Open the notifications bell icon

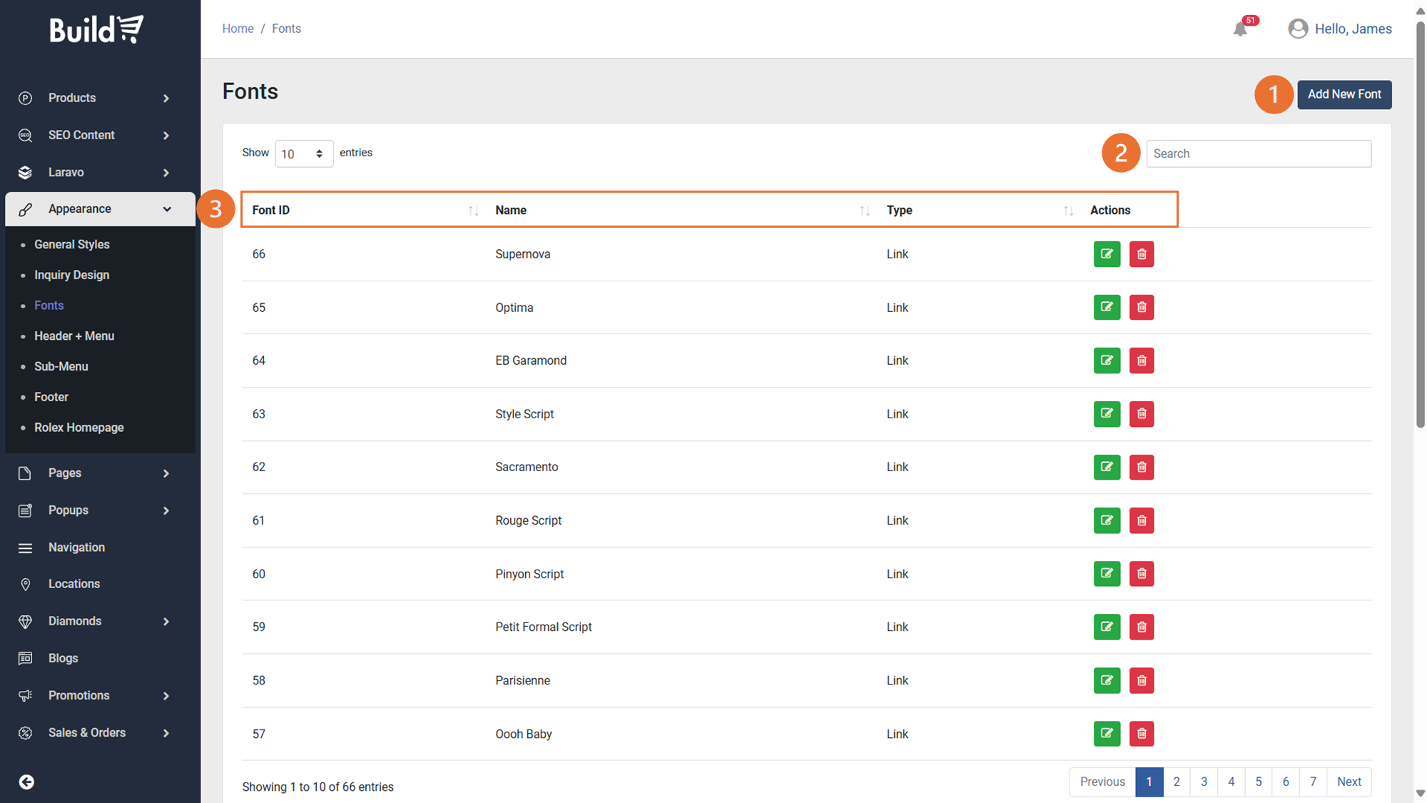[1240, 29]
